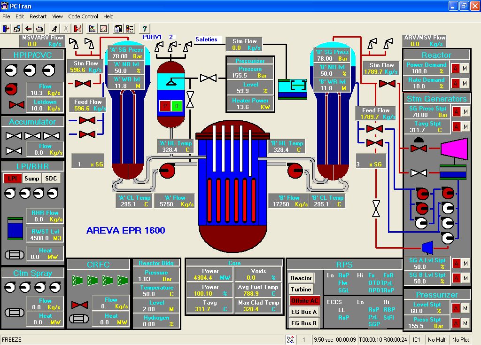Toggle the pressurizer heater P button
The image size is (481, 345).
(165, 106)
